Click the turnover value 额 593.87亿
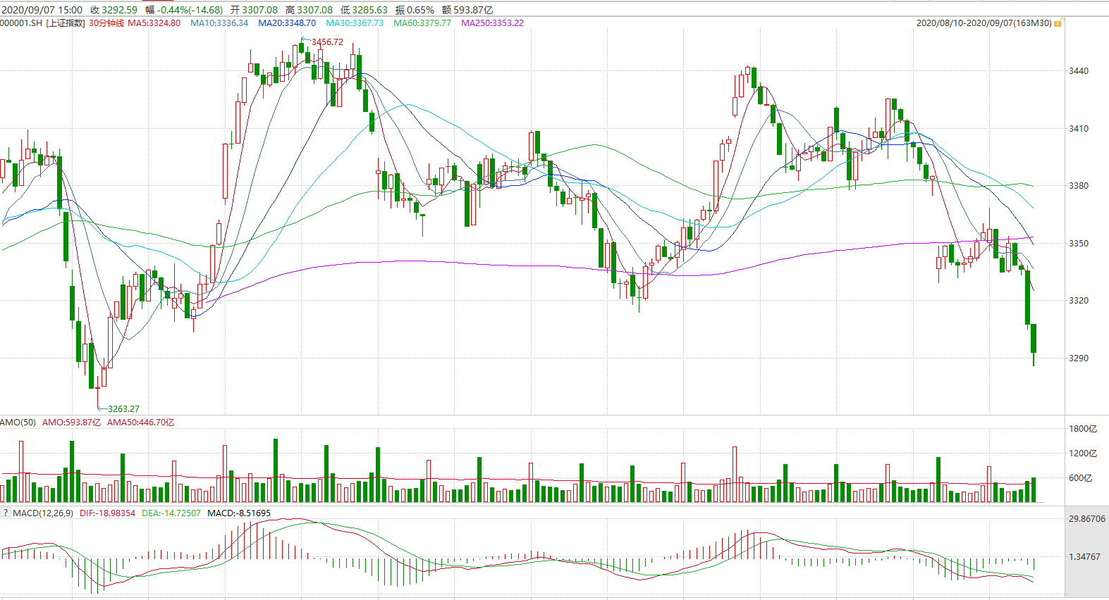Screen dimensions: 1109x600 click(x=467, y=10)
